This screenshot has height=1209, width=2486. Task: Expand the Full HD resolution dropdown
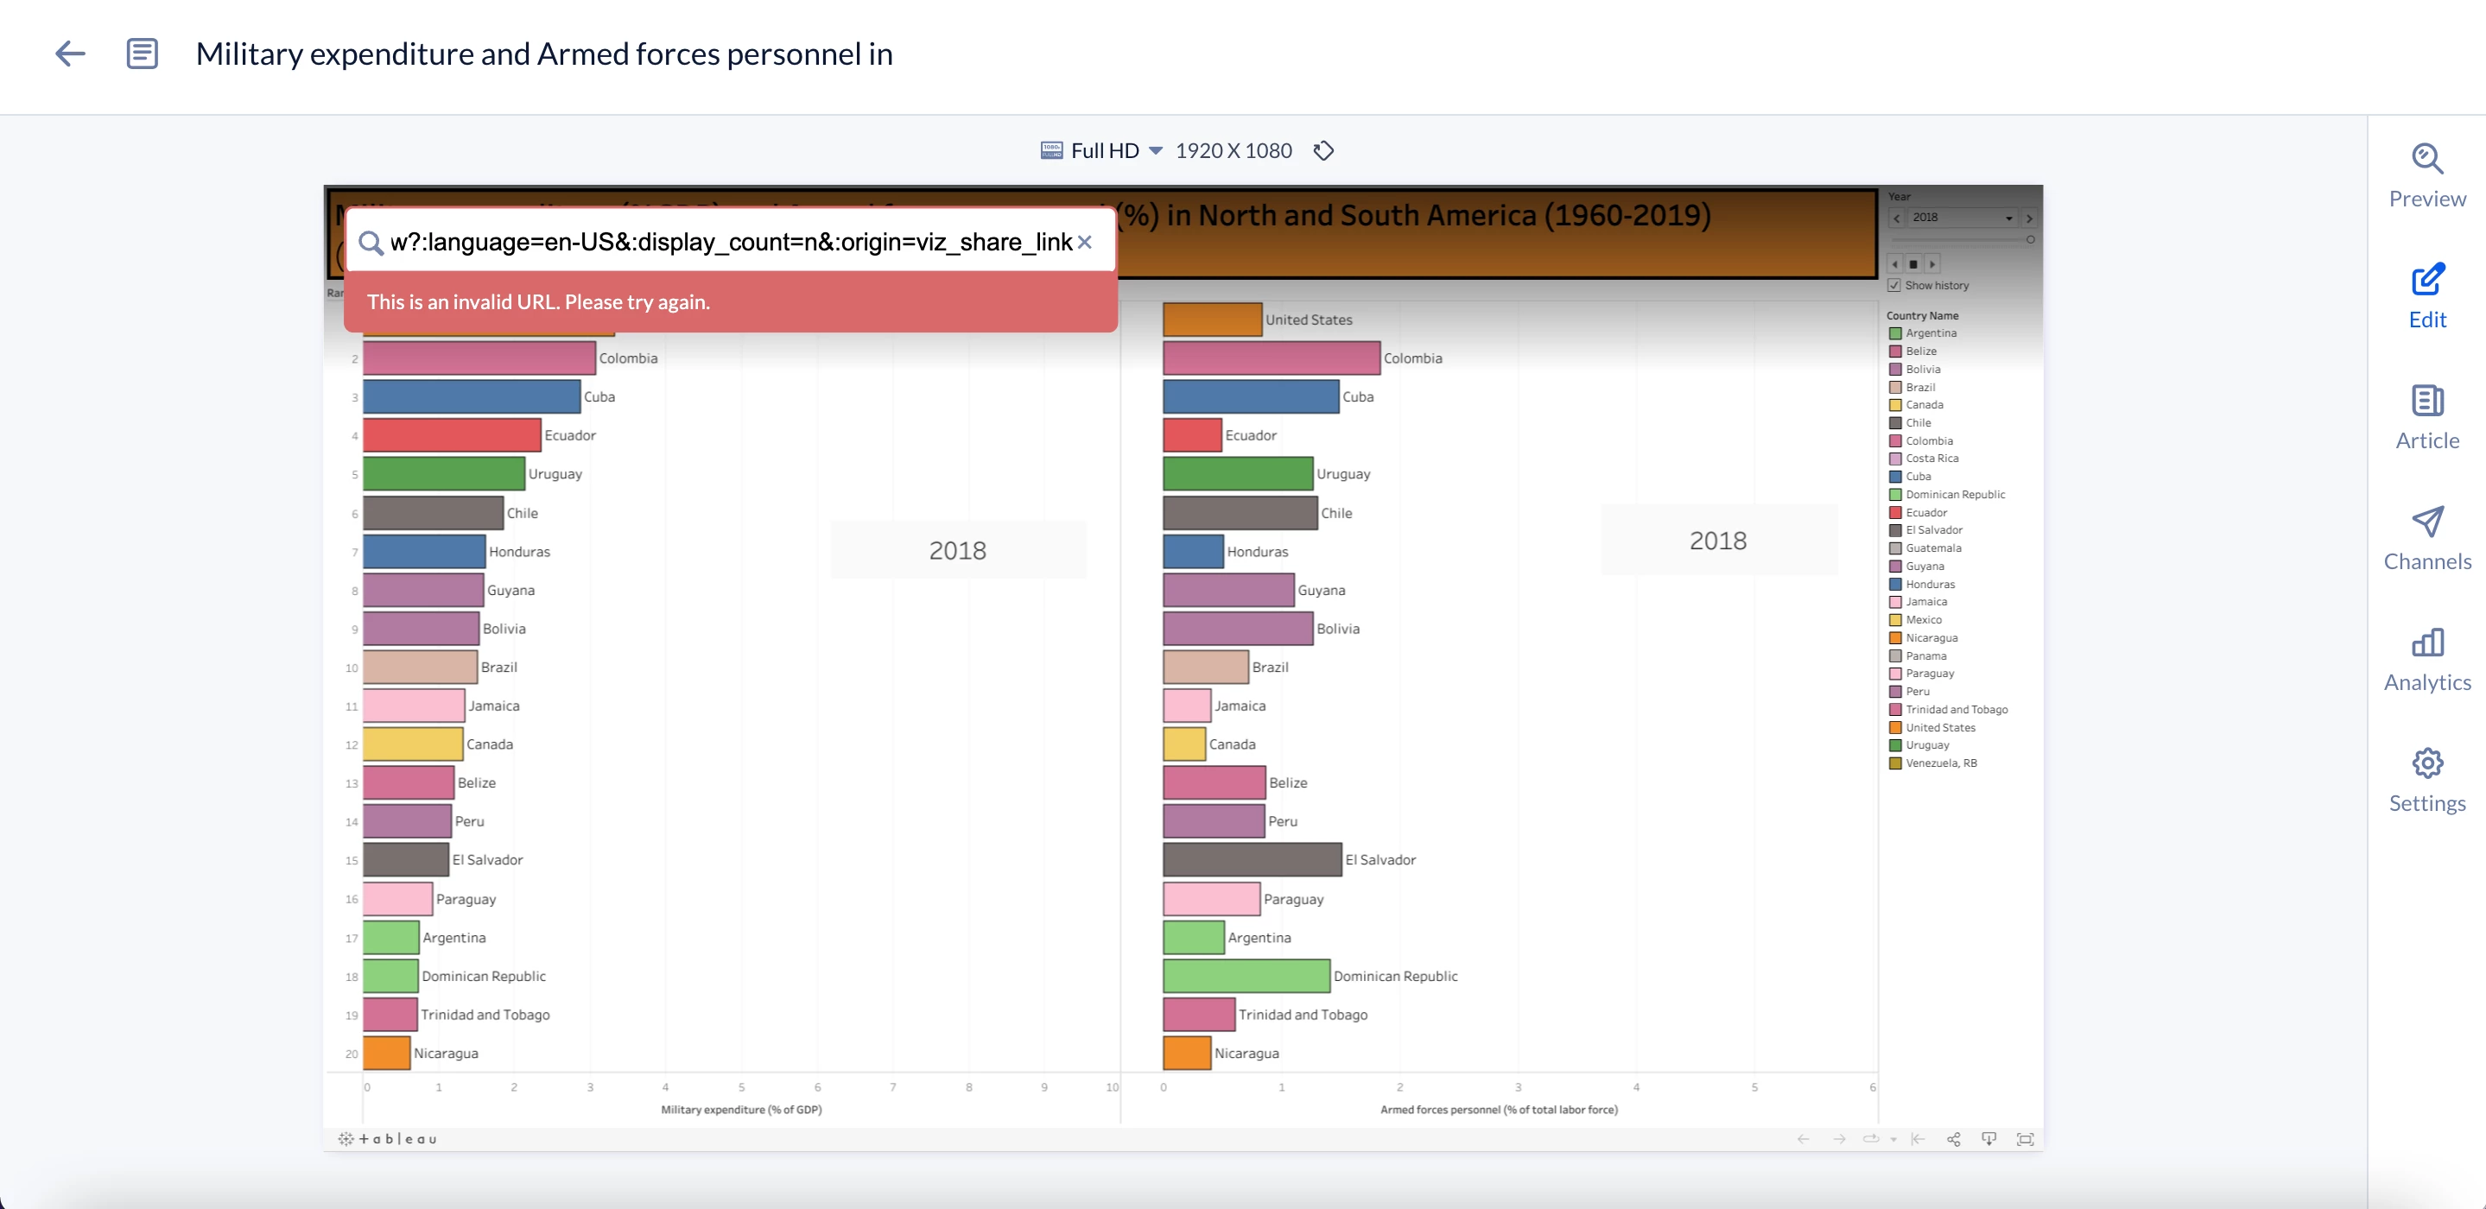point(1155,151)
